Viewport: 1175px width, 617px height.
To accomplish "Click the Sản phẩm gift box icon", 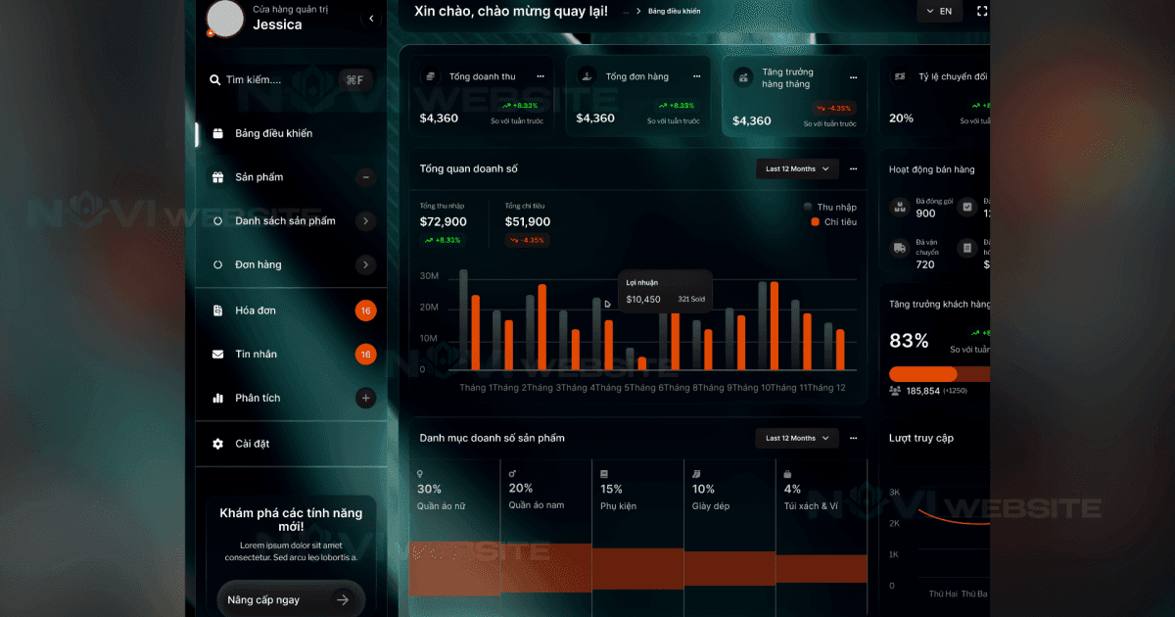I will pos(217,177).
